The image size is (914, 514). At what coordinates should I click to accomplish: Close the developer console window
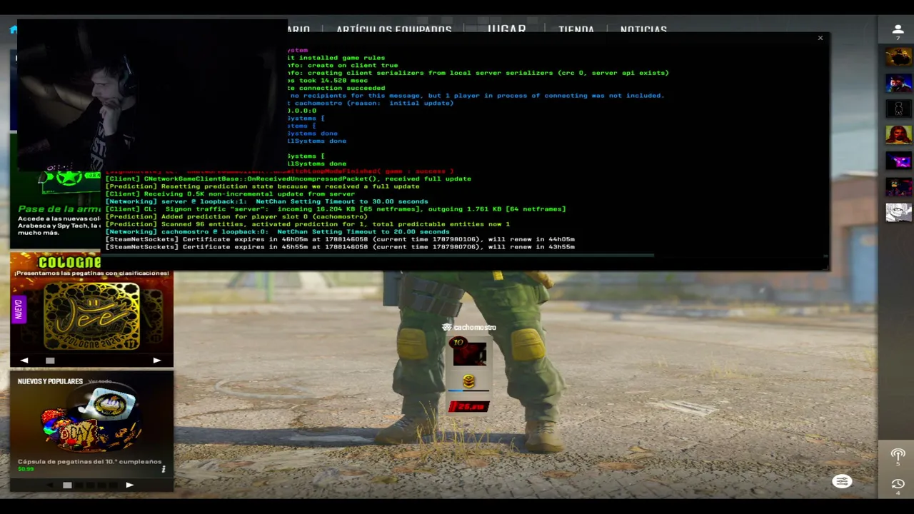(x=820, y=38)
